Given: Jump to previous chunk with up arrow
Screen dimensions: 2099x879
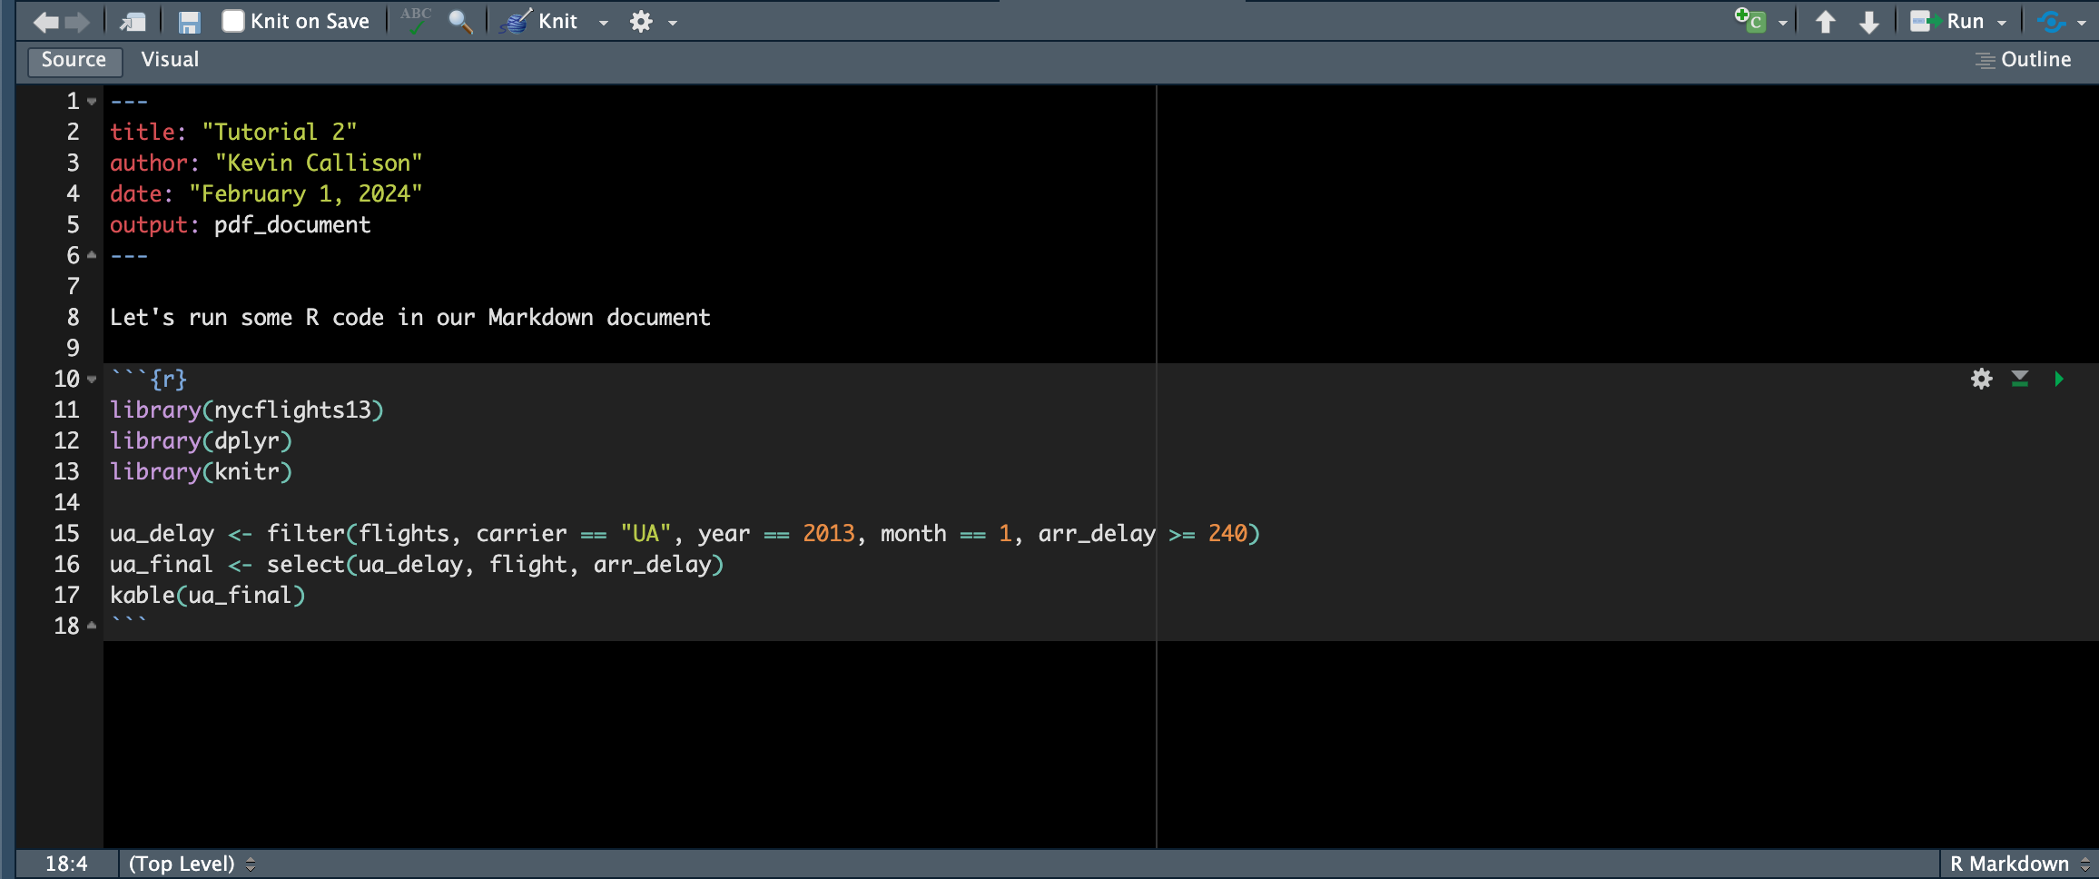Looking at the screenshot, I should pos(1825,22).
